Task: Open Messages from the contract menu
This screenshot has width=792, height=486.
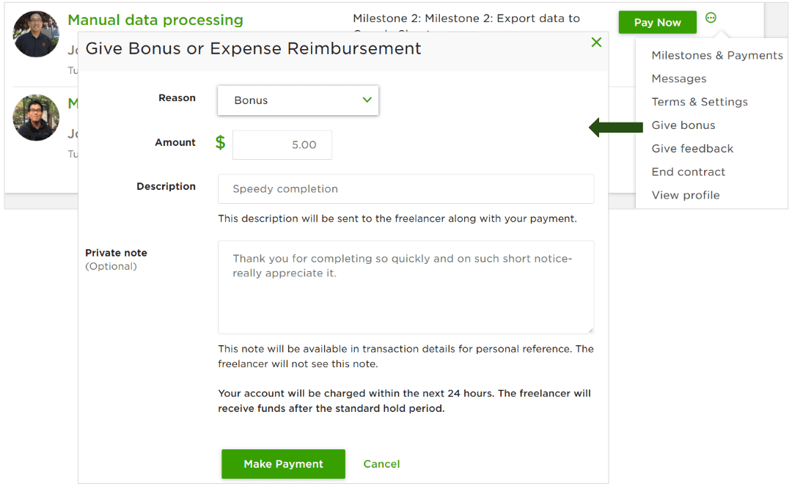Action: click(679, 78)
